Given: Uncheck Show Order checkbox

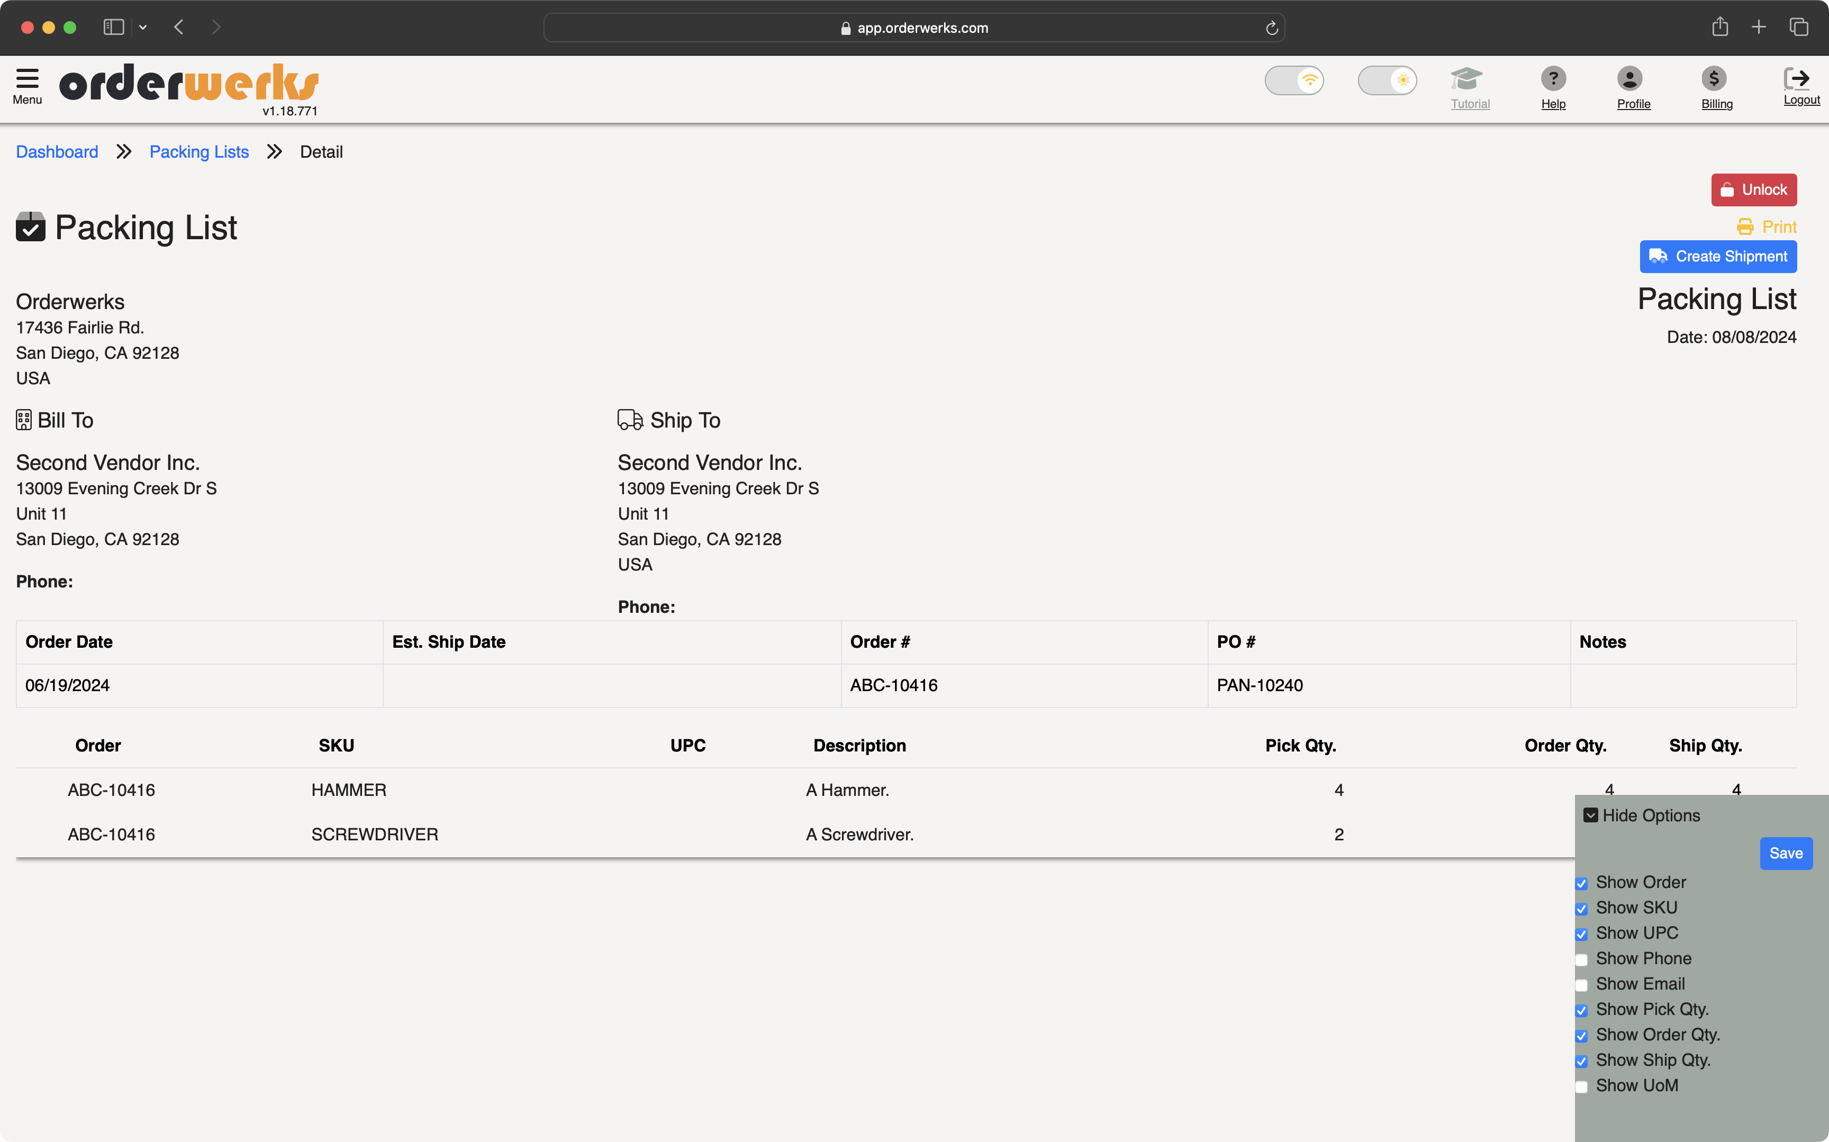Looking at the screenshot, I should [1581, 884].
